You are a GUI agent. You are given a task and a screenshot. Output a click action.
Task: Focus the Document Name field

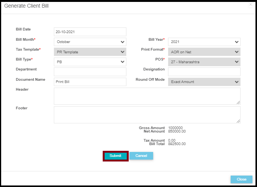tap(90, 82)
